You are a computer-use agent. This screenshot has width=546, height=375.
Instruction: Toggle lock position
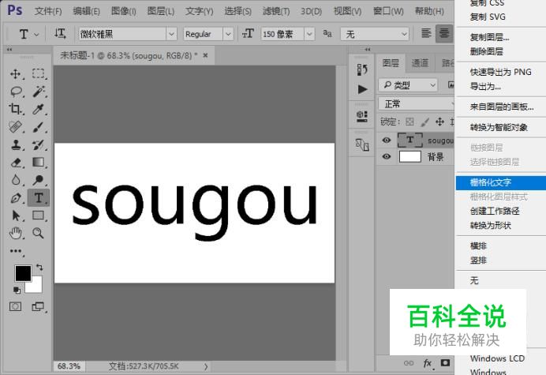tap(439, 122)
